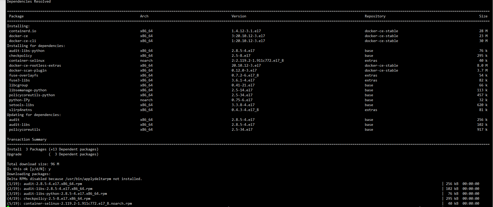The image size is (493, 207).
Task: Click the 8.0 M size value
Action: coord(482,65)
